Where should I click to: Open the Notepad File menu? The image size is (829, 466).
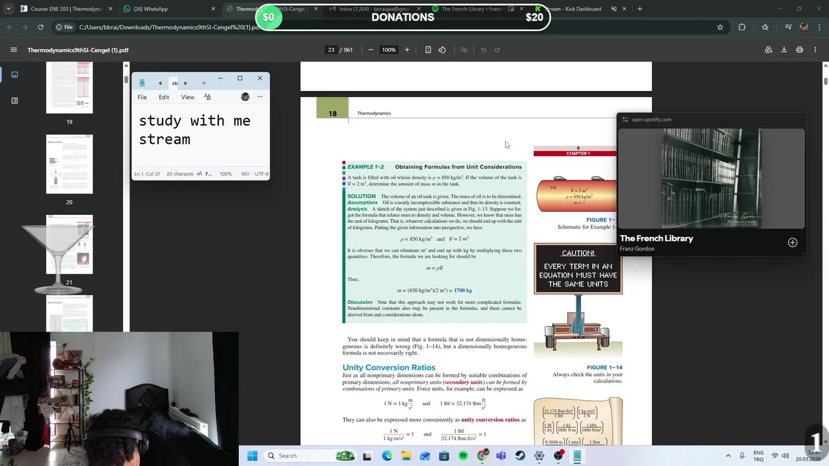pos(142,97)
